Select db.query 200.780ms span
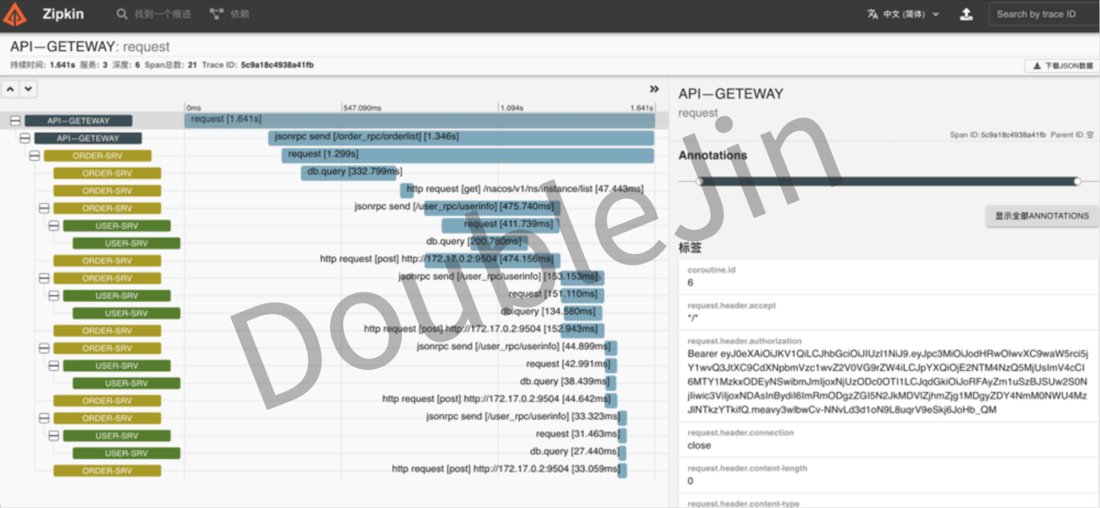This screenshot has width=1100, height=508. coord(498,242)
